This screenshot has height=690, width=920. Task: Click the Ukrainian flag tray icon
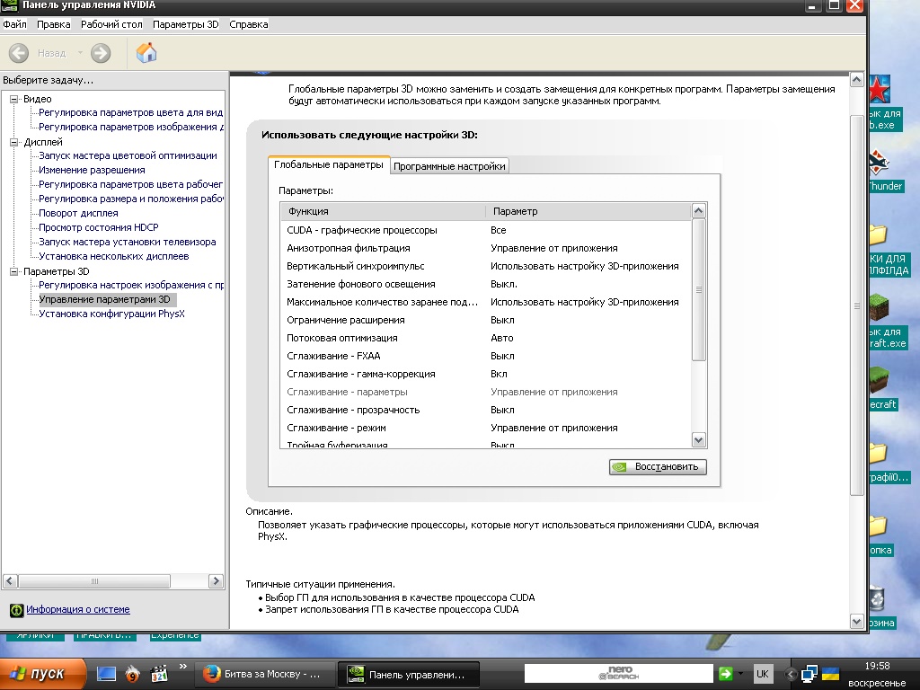click(x=830, y=674)
